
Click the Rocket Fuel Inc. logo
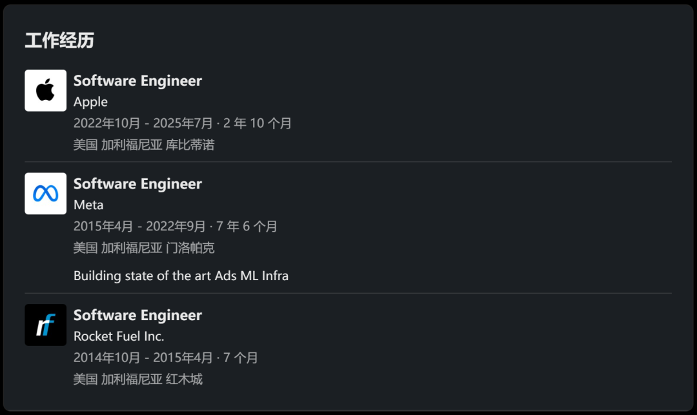(x=45, y=324)
